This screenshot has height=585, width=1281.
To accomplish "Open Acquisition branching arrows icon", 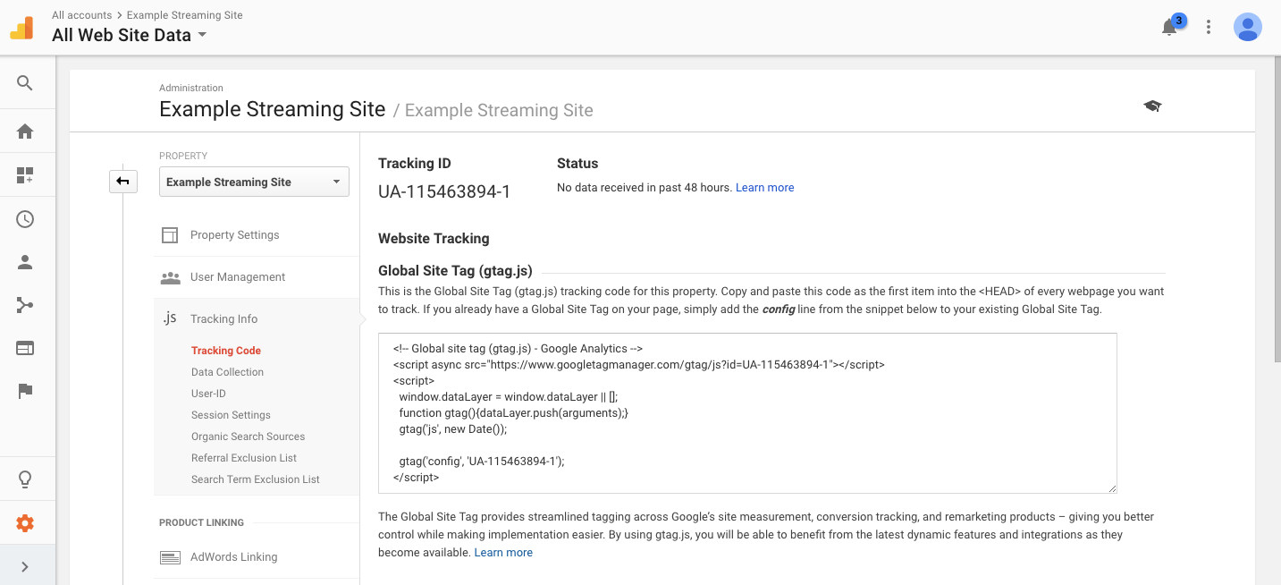I will click(25, 305).
